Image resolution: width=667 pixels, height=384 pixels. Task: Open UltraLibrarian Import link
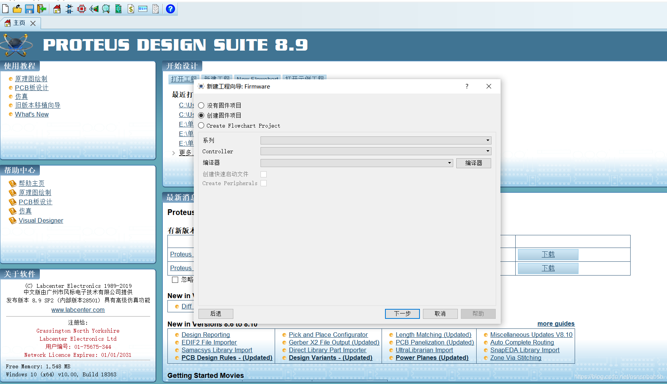coord(424,350)
